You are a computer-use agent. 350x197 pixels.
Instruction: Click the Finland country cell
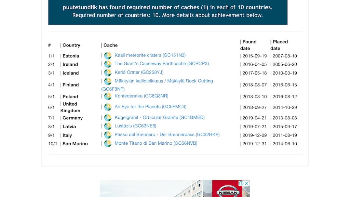tap(70, 85)
